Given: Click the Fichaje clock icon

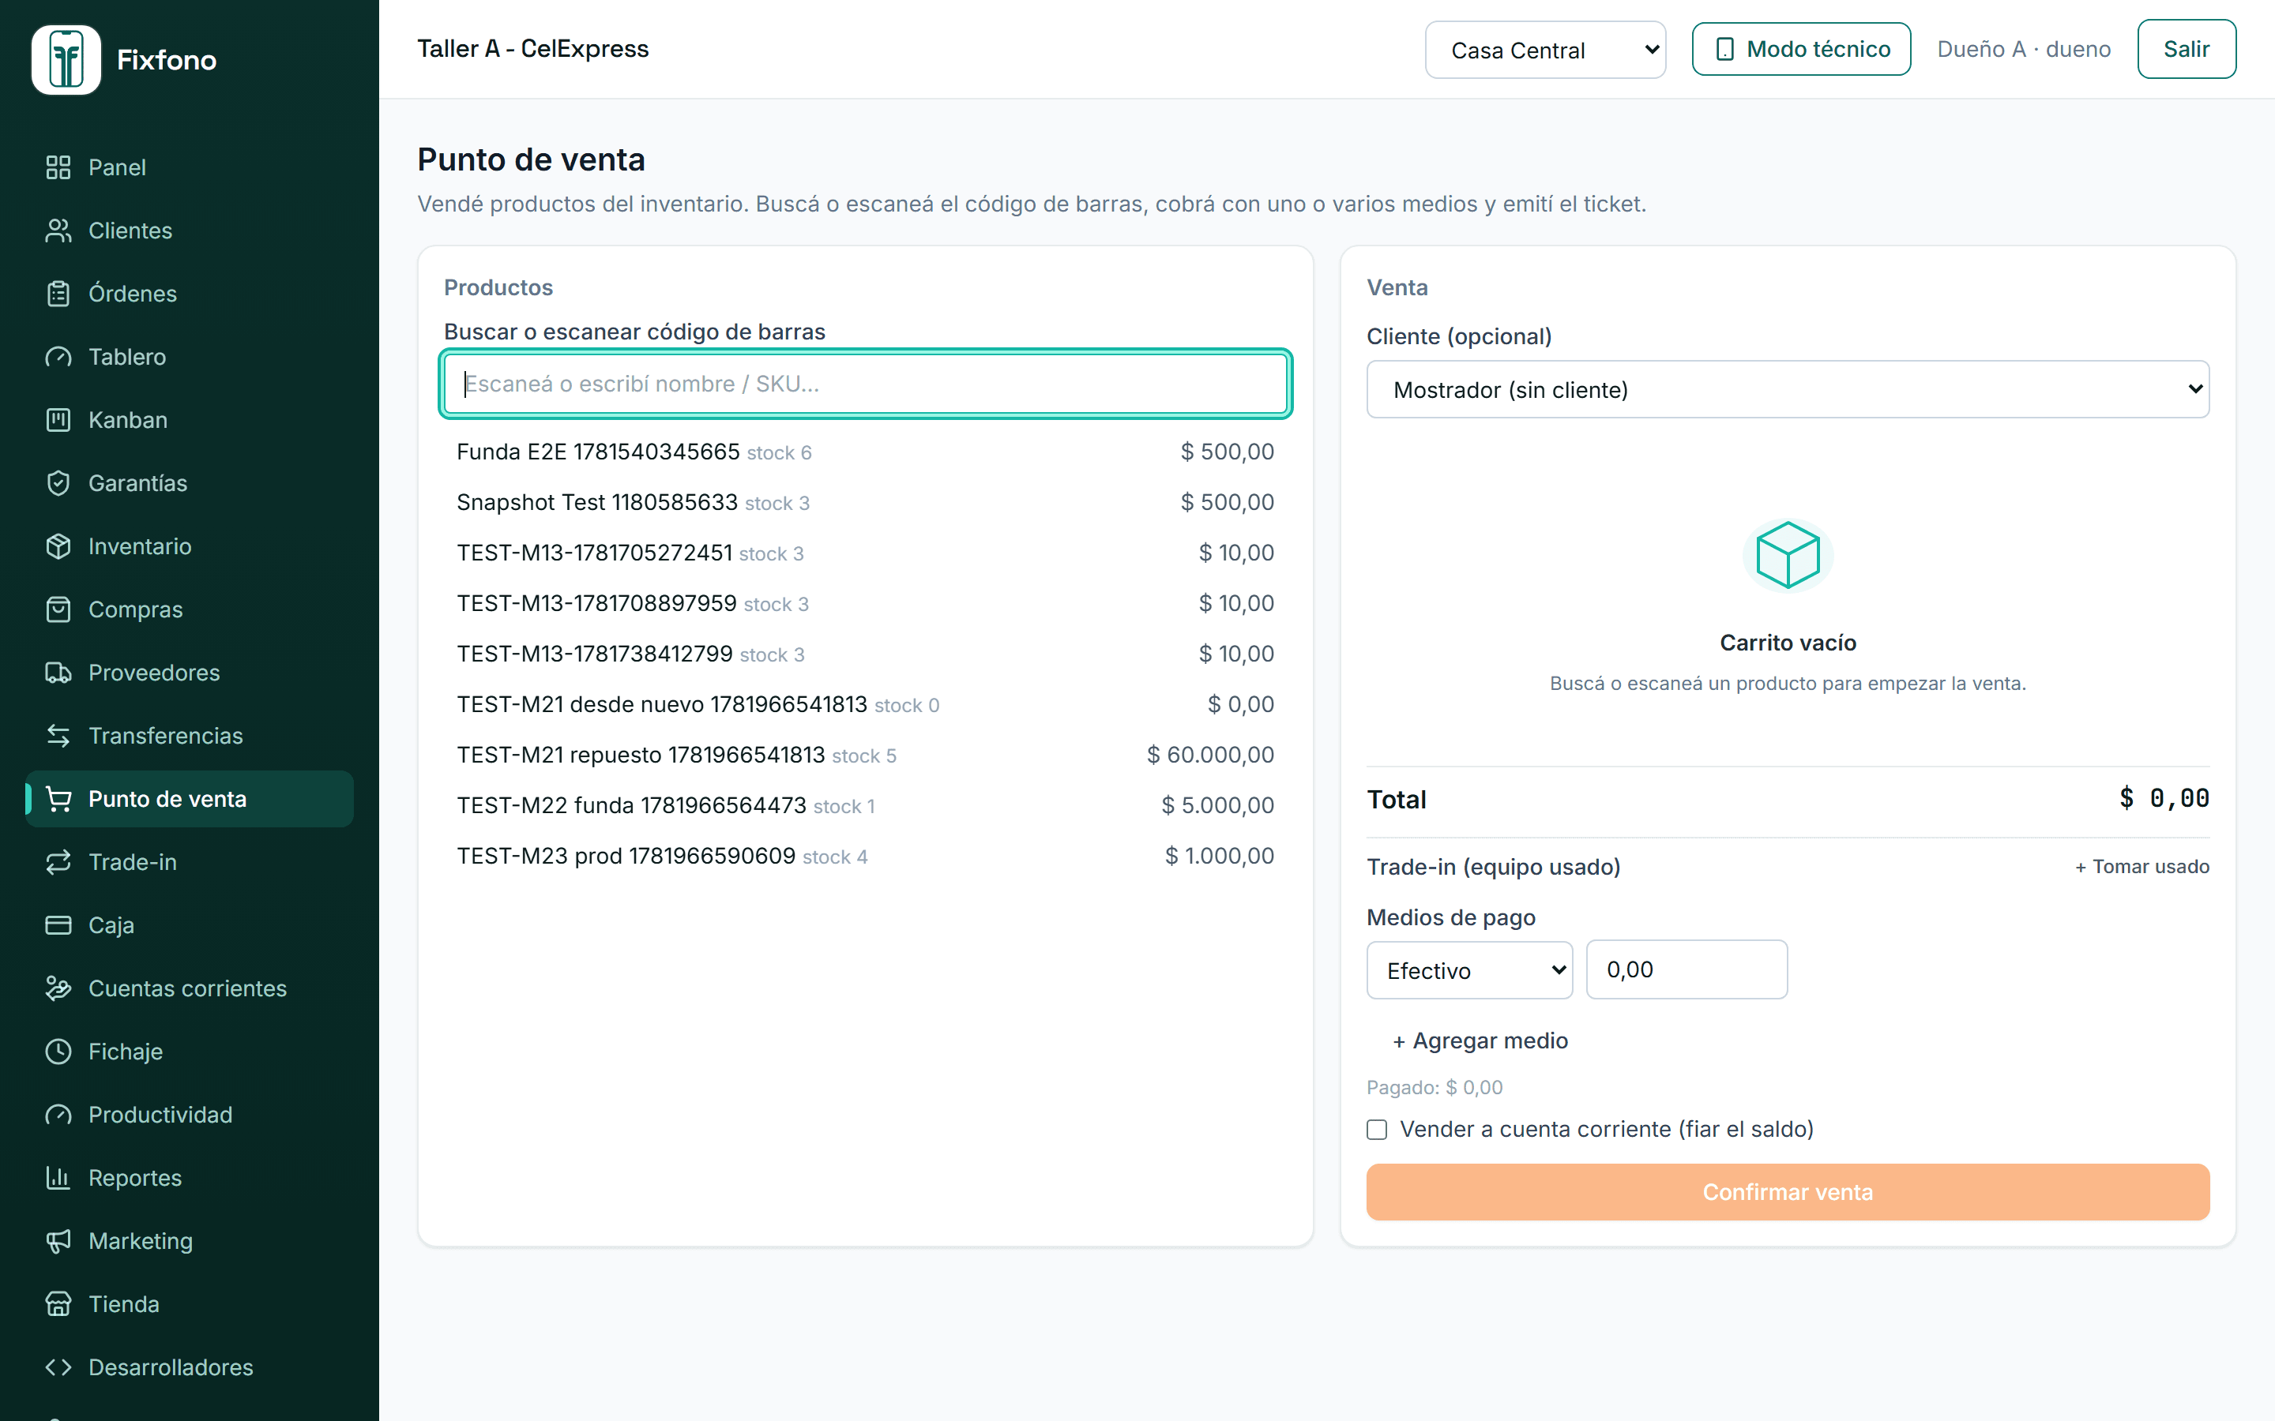Looking at the screenshot, I should pos(58,1051).
